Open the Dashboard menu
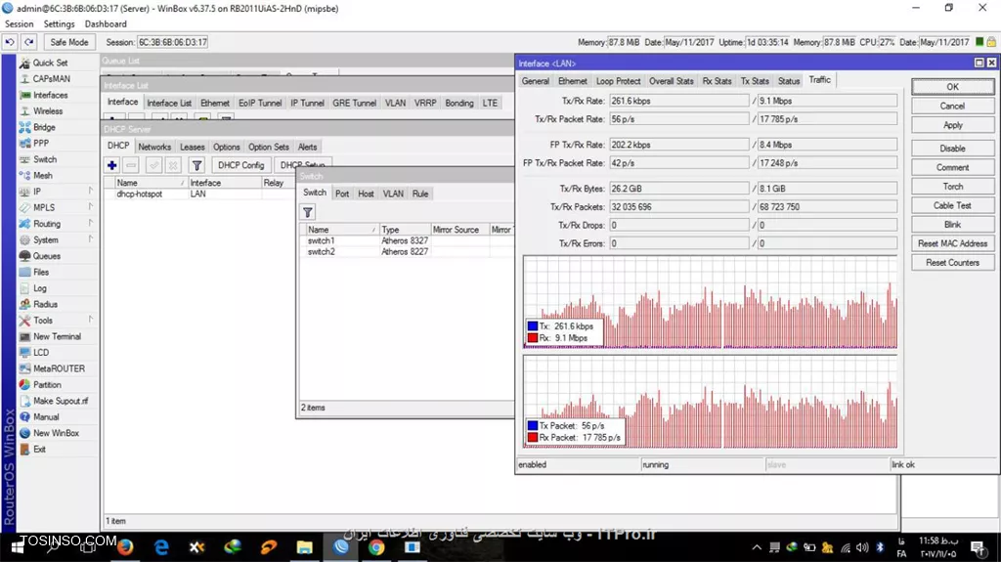The image size is (1001, 562). (x=106, y=23)
